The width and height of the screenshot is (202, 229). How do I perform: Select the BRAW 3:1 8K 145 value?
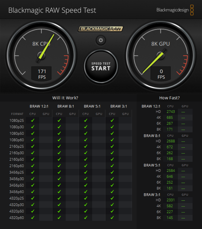(170, 218)
